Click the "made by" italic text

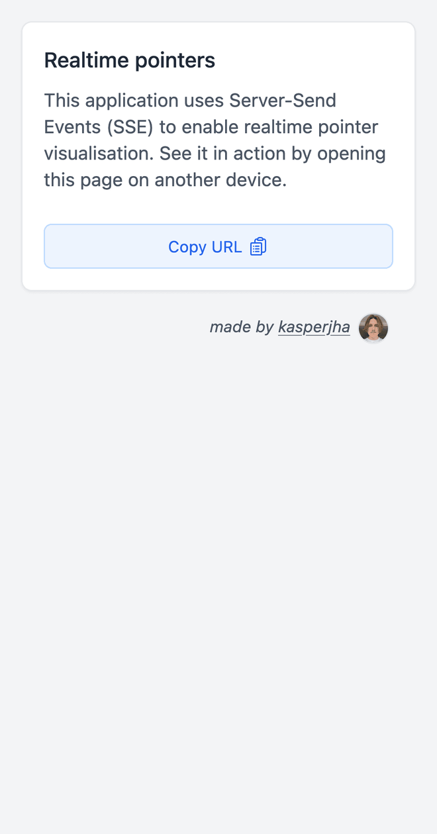[241, 327]
